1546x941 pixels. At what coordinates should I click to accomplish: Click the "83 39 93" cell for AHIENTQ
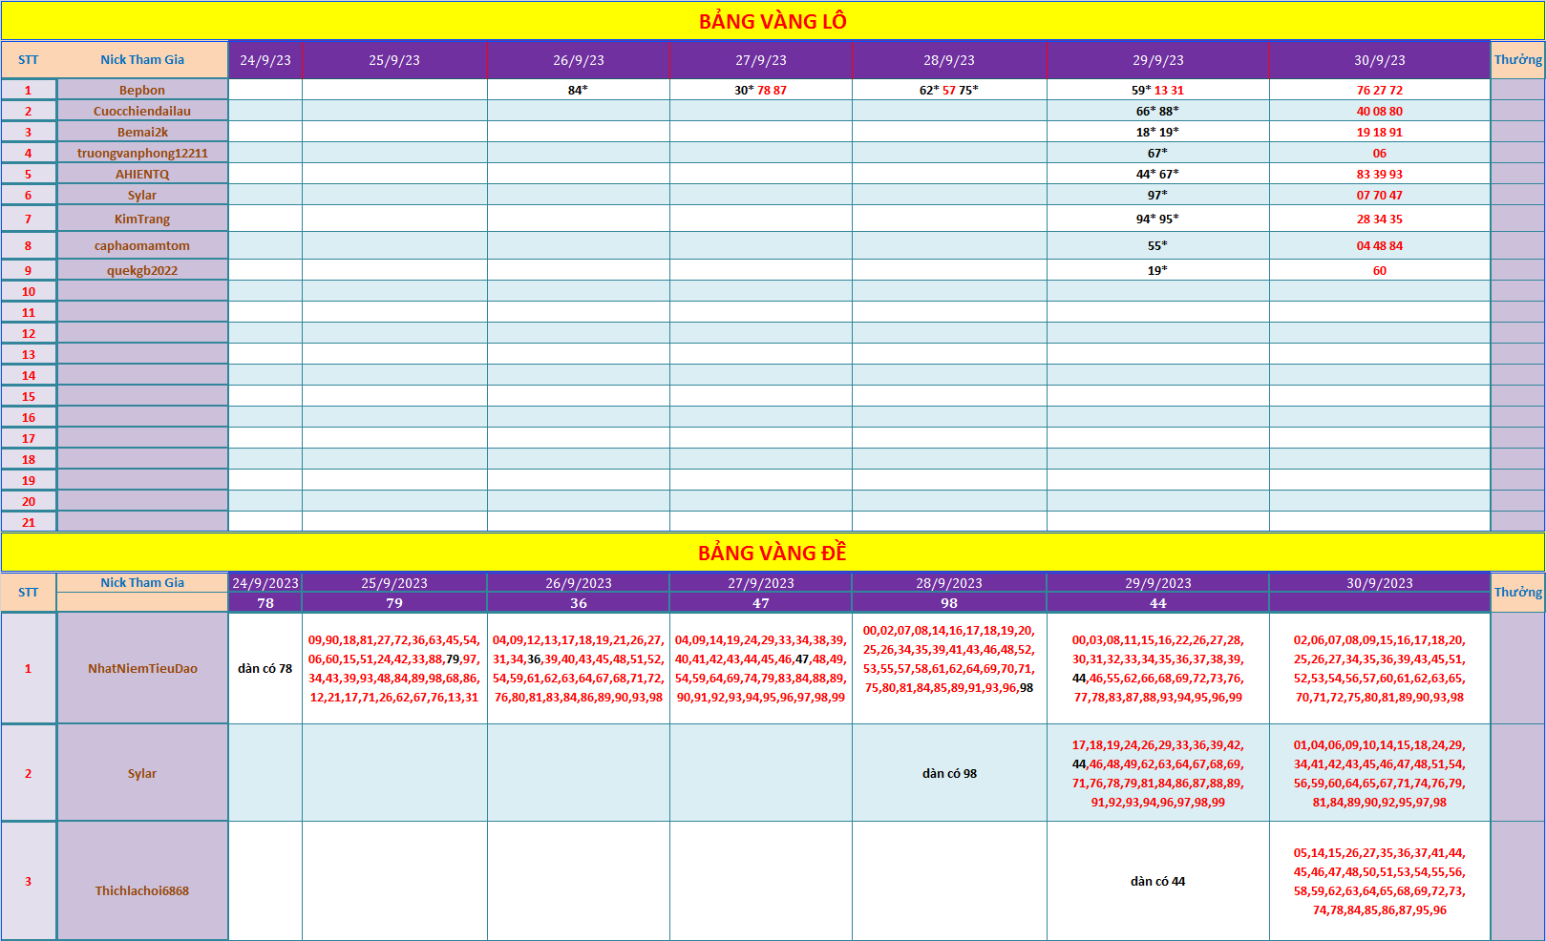coord(1379,174)
